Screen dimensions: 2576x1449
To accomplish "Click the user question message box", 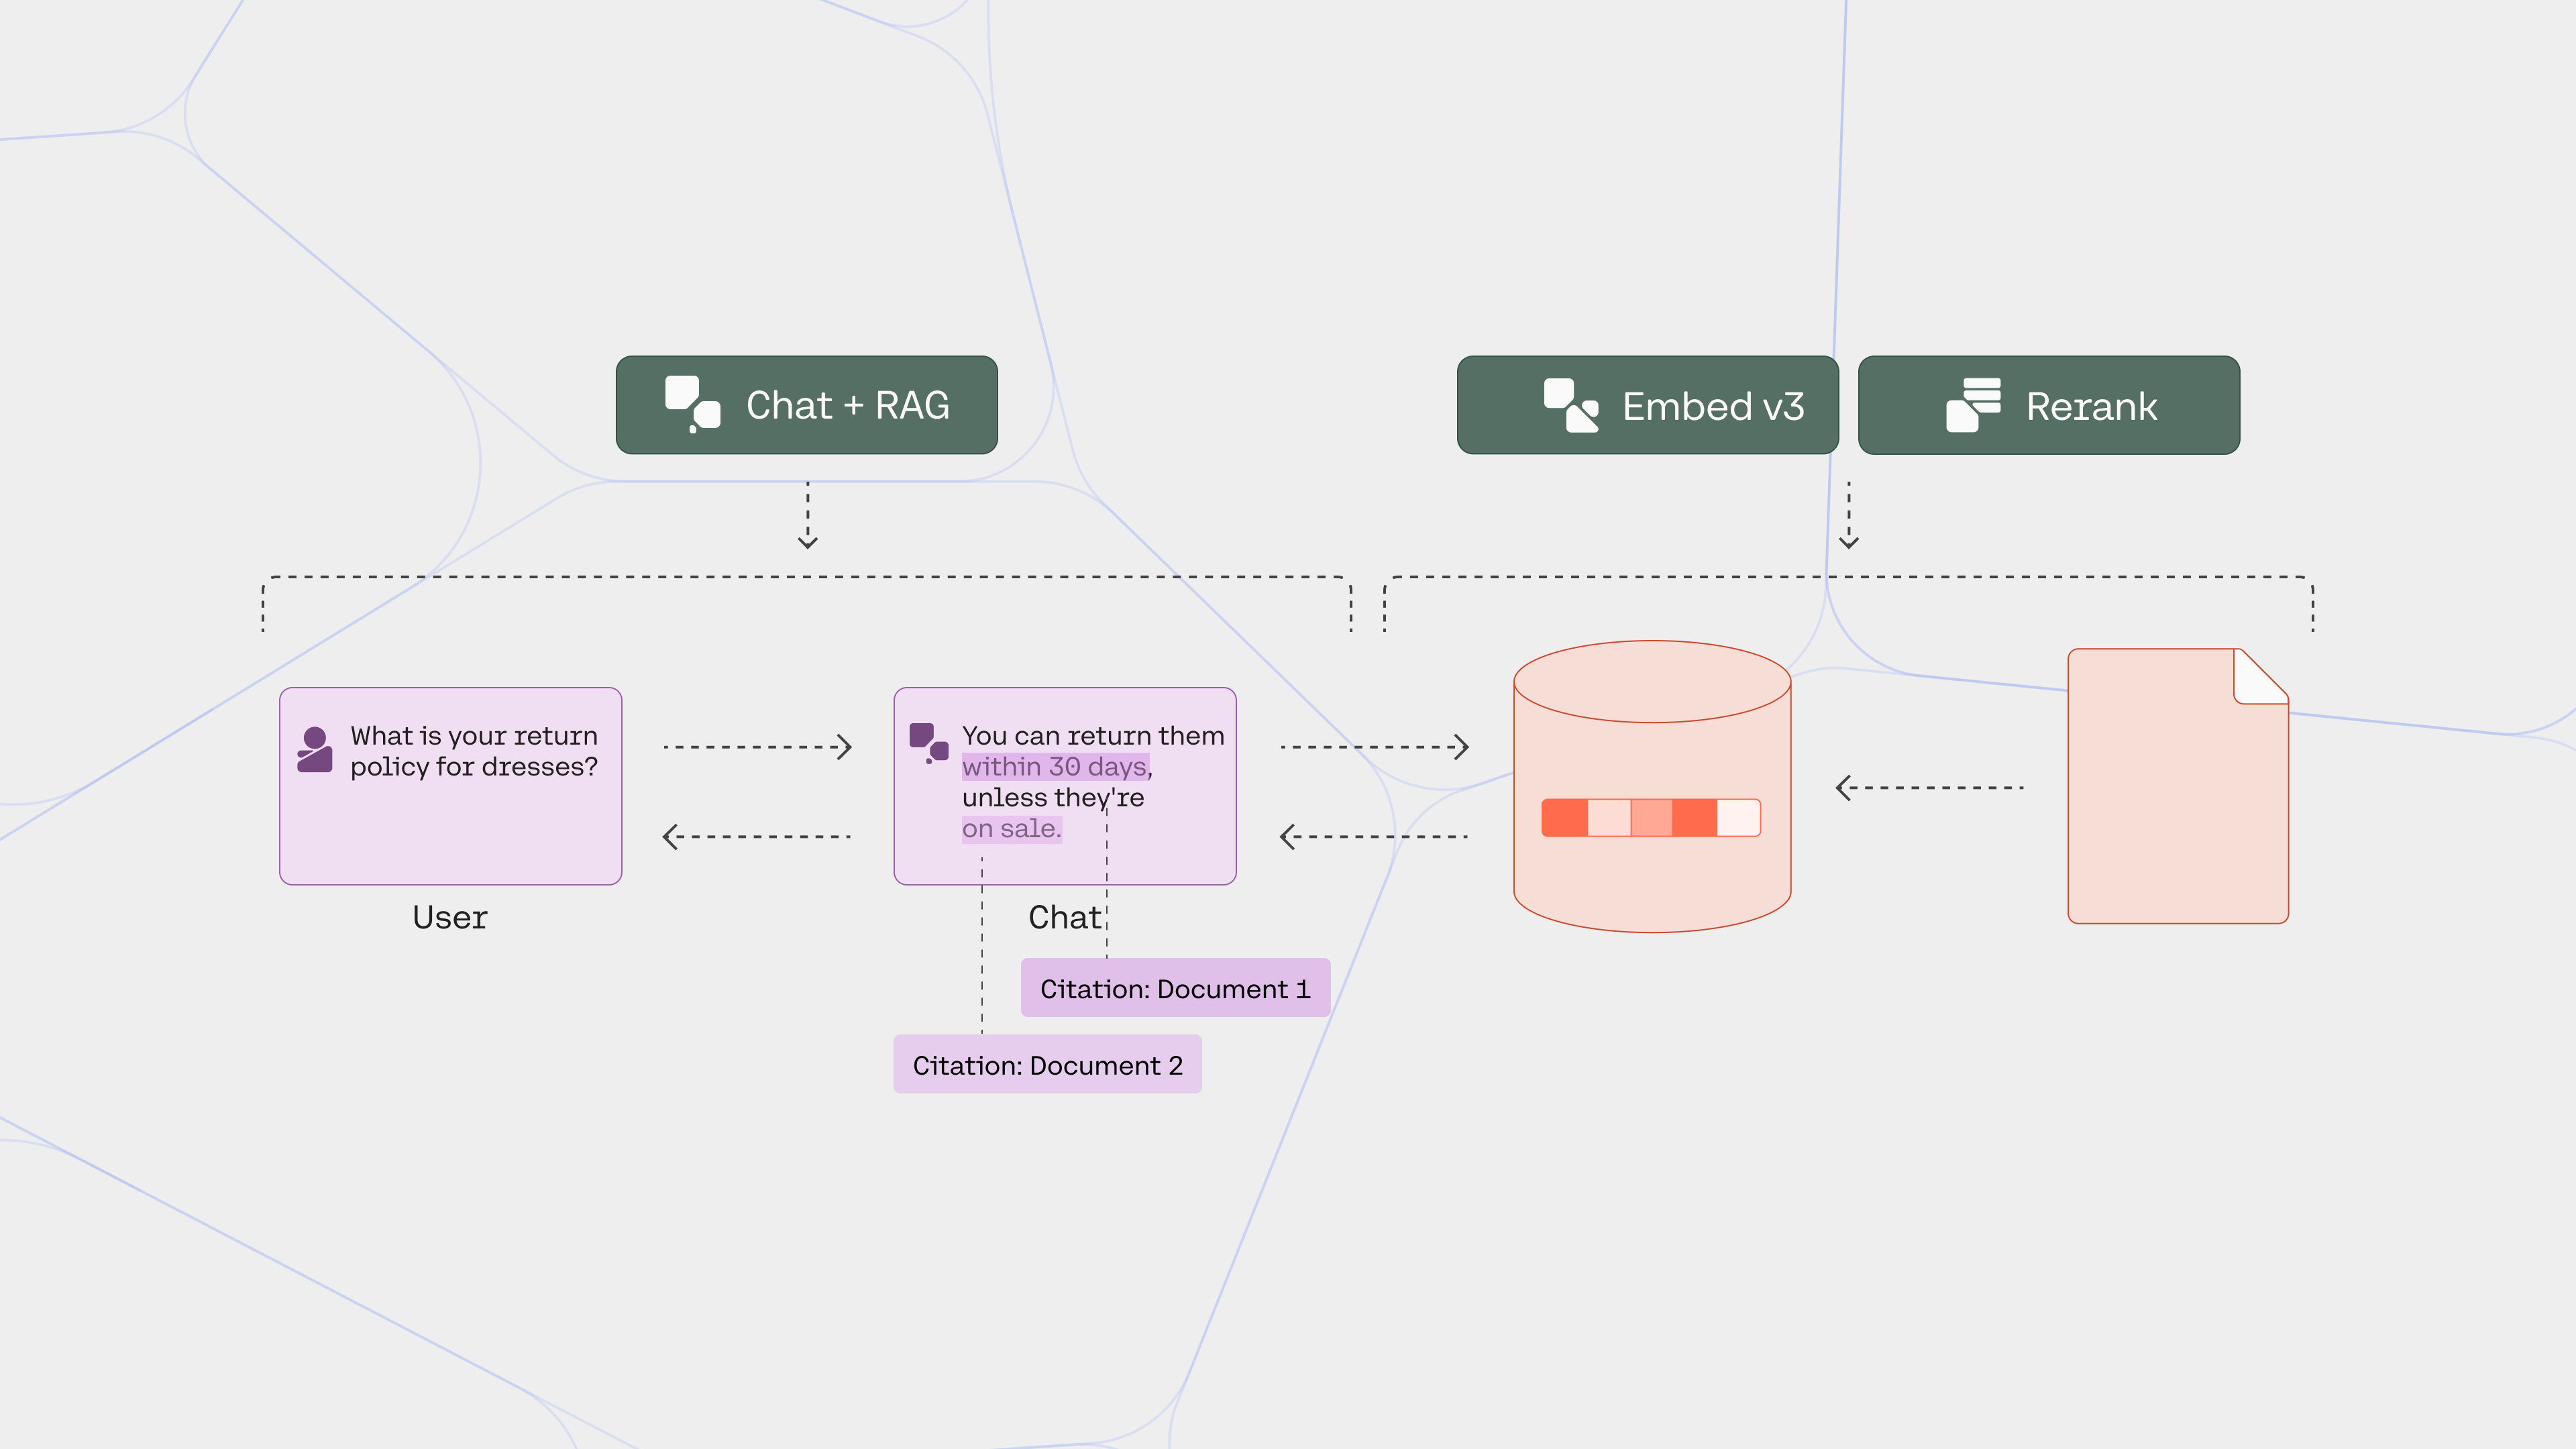I will coord(450,785).
